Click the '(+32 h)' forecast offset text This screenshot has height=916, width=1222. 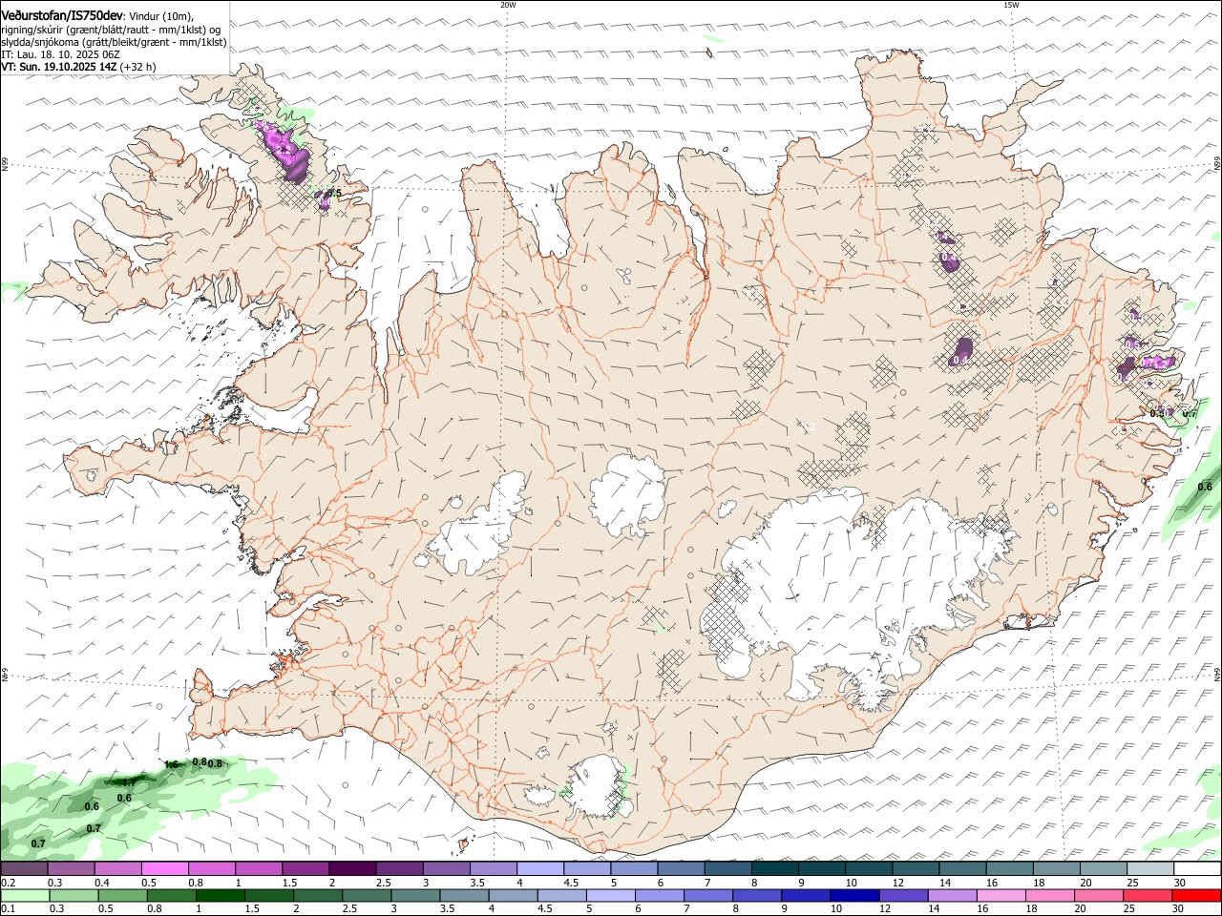pyautogui.click(x=138, y=67)
